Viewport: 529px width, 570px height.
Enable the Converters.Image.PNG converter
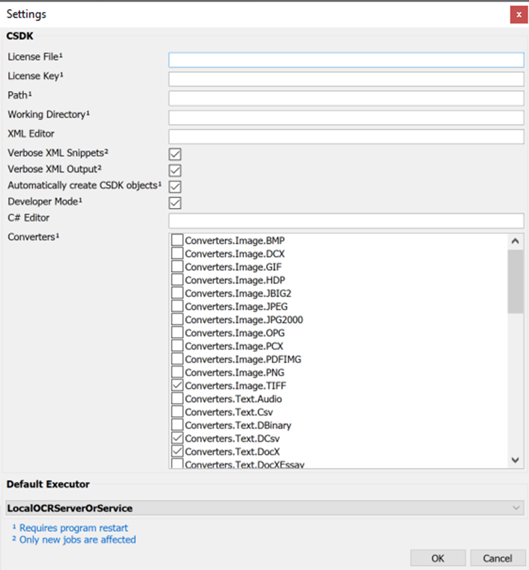(177, 372)
